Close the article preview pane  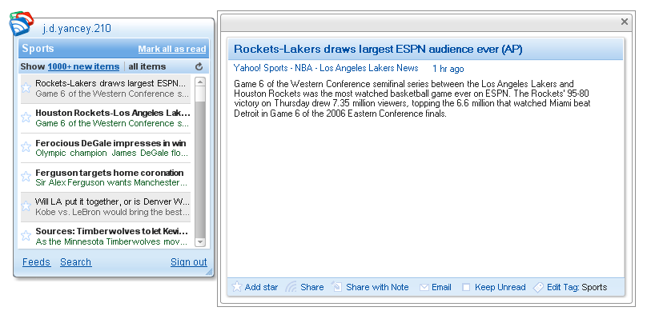click(624, 22)
